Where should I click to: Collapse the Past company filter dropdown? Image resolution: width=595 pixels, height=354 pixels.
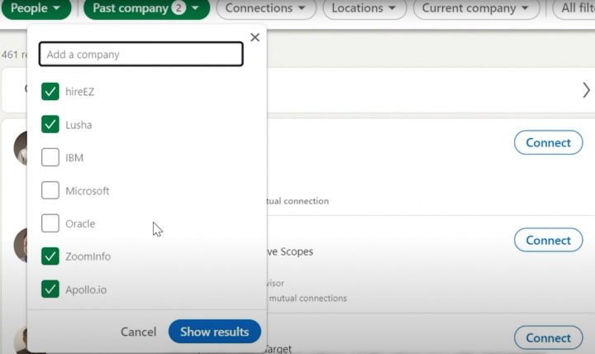[x=146, y=8]
